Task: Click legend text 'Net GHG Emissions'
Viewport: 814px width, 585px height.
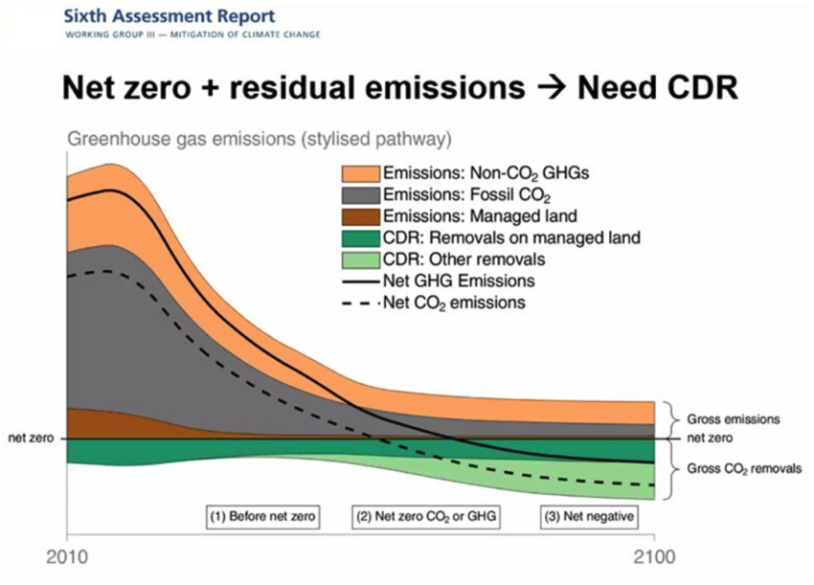Action: click(x=459, y=281)
